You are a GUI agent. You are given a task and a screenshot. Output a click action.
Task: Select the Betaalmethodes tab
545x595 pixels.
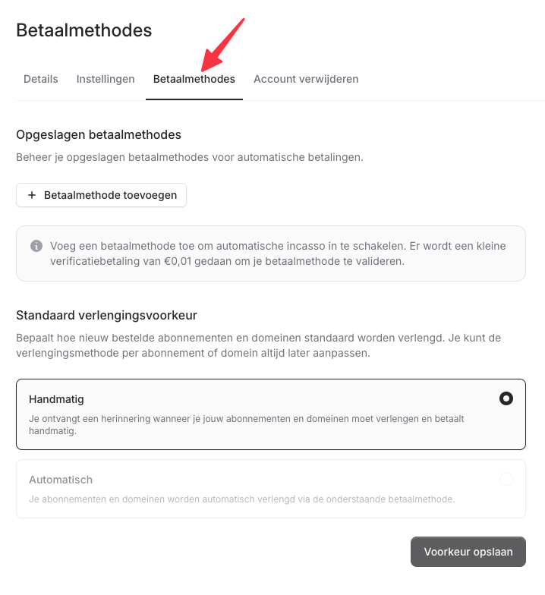pos(194,79)
